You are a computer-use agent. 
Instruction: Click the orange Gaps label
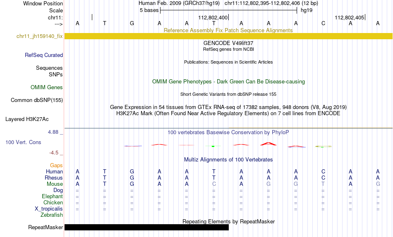56,166
